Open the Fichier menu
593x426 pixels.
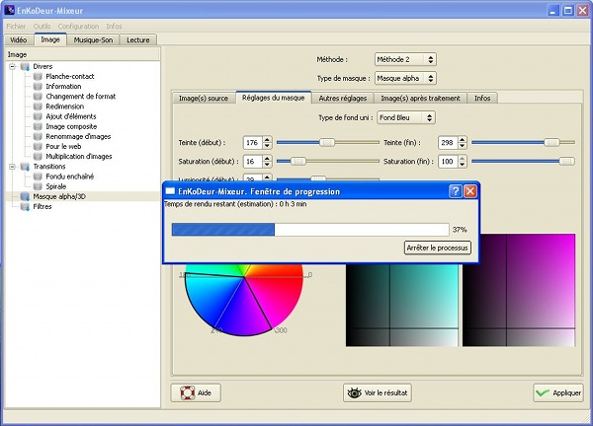16,26
